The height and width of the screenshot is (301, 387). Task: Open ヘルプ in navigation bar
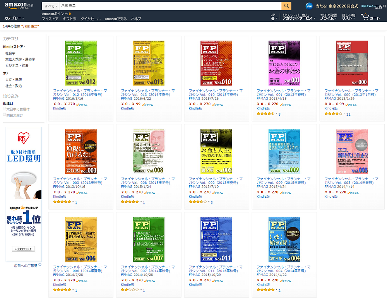click(136, 19)
